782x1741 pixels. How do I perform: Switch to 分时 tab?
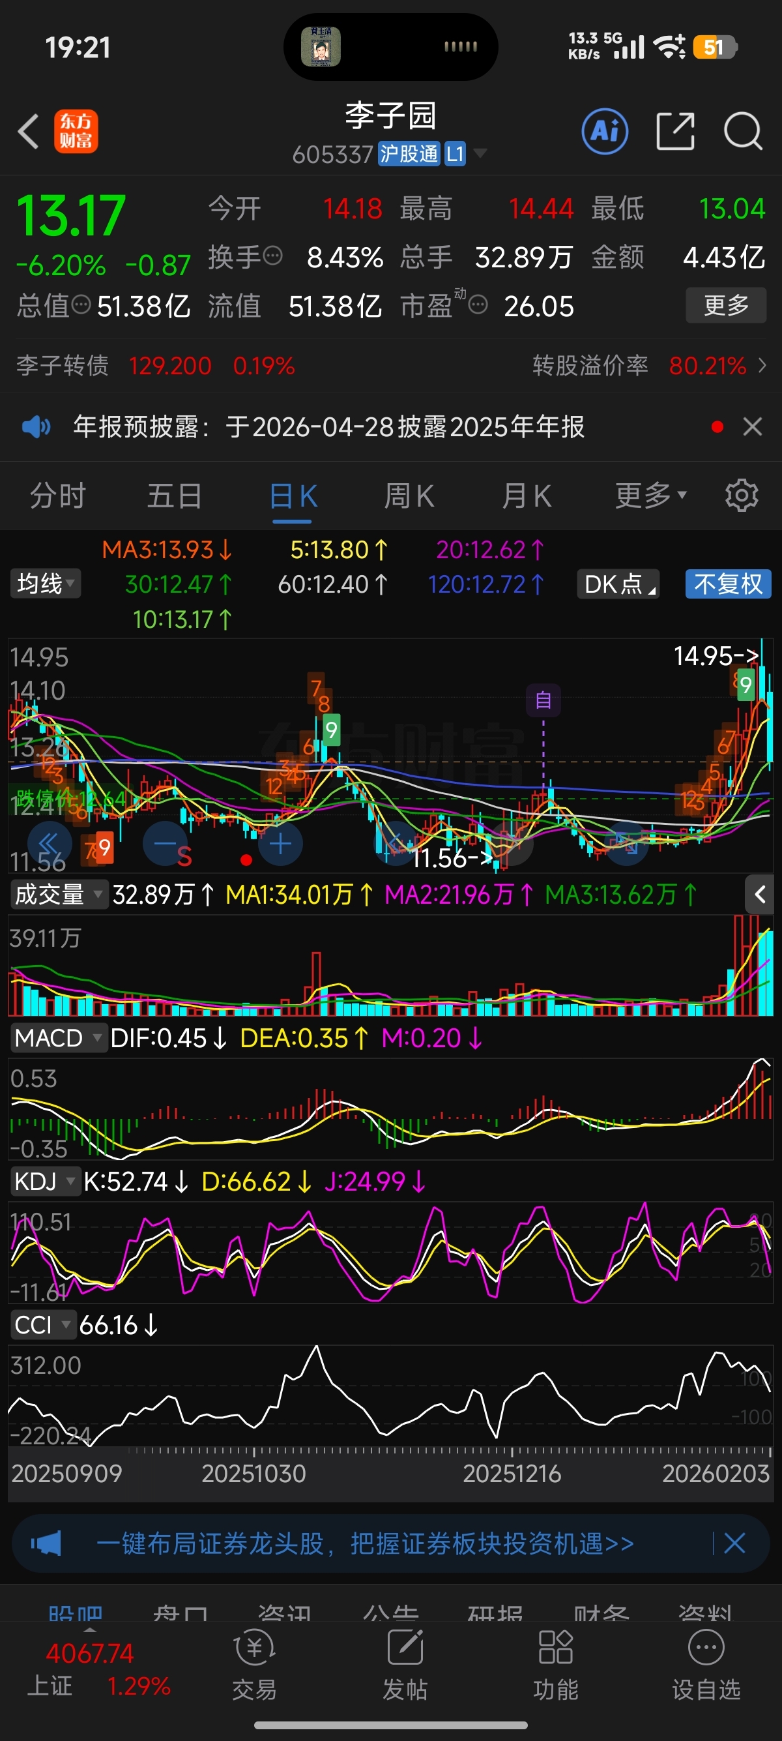point(57,496)
